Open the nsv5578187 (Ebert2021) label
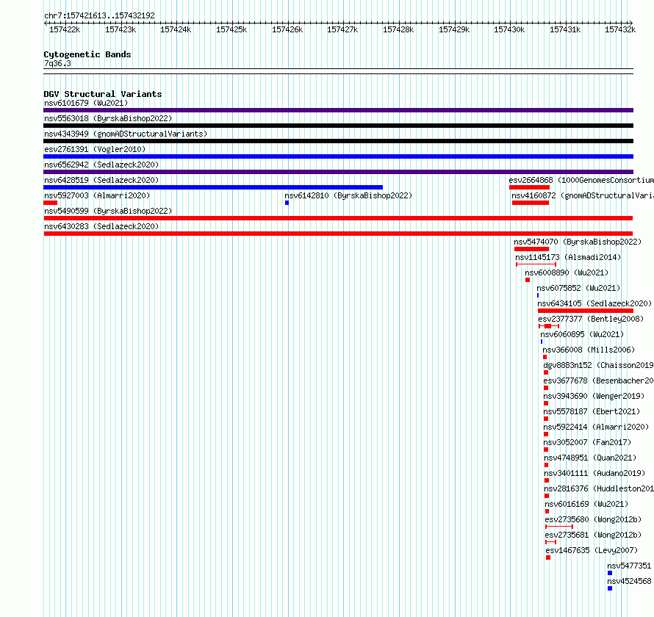 click(x=592, y=411)
